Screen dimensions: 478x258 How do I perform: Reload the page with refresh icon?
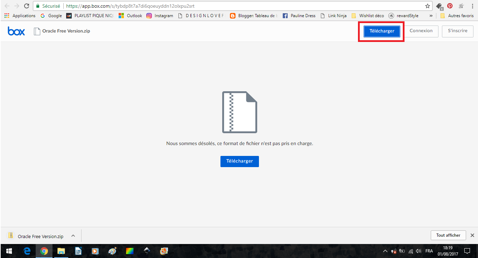tap(26, 6)
